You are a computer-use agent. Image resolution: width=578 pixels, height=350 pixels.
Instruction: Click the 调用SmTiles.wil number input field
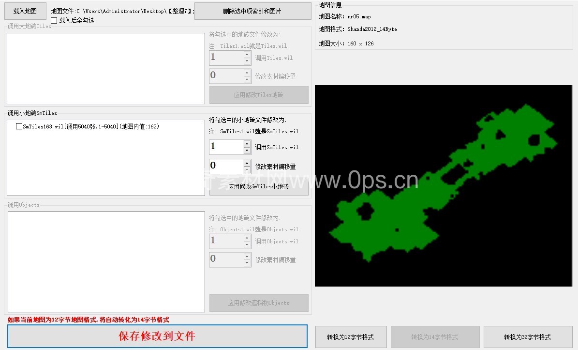point(226,147)
